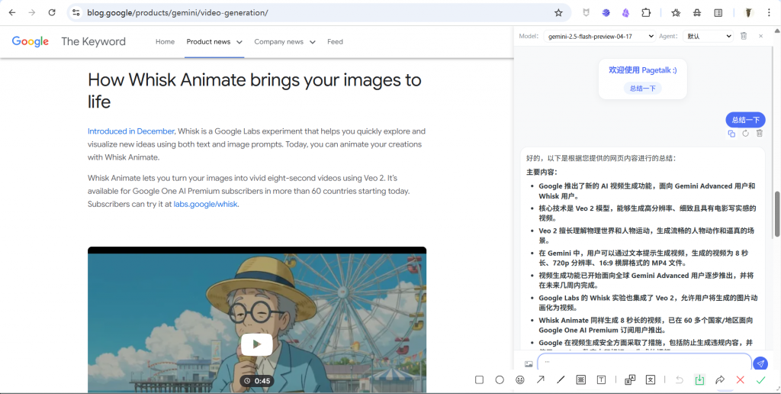Select the rectangle annotation tool
This screenshot has height=394, width=781.
coord(479,380)
